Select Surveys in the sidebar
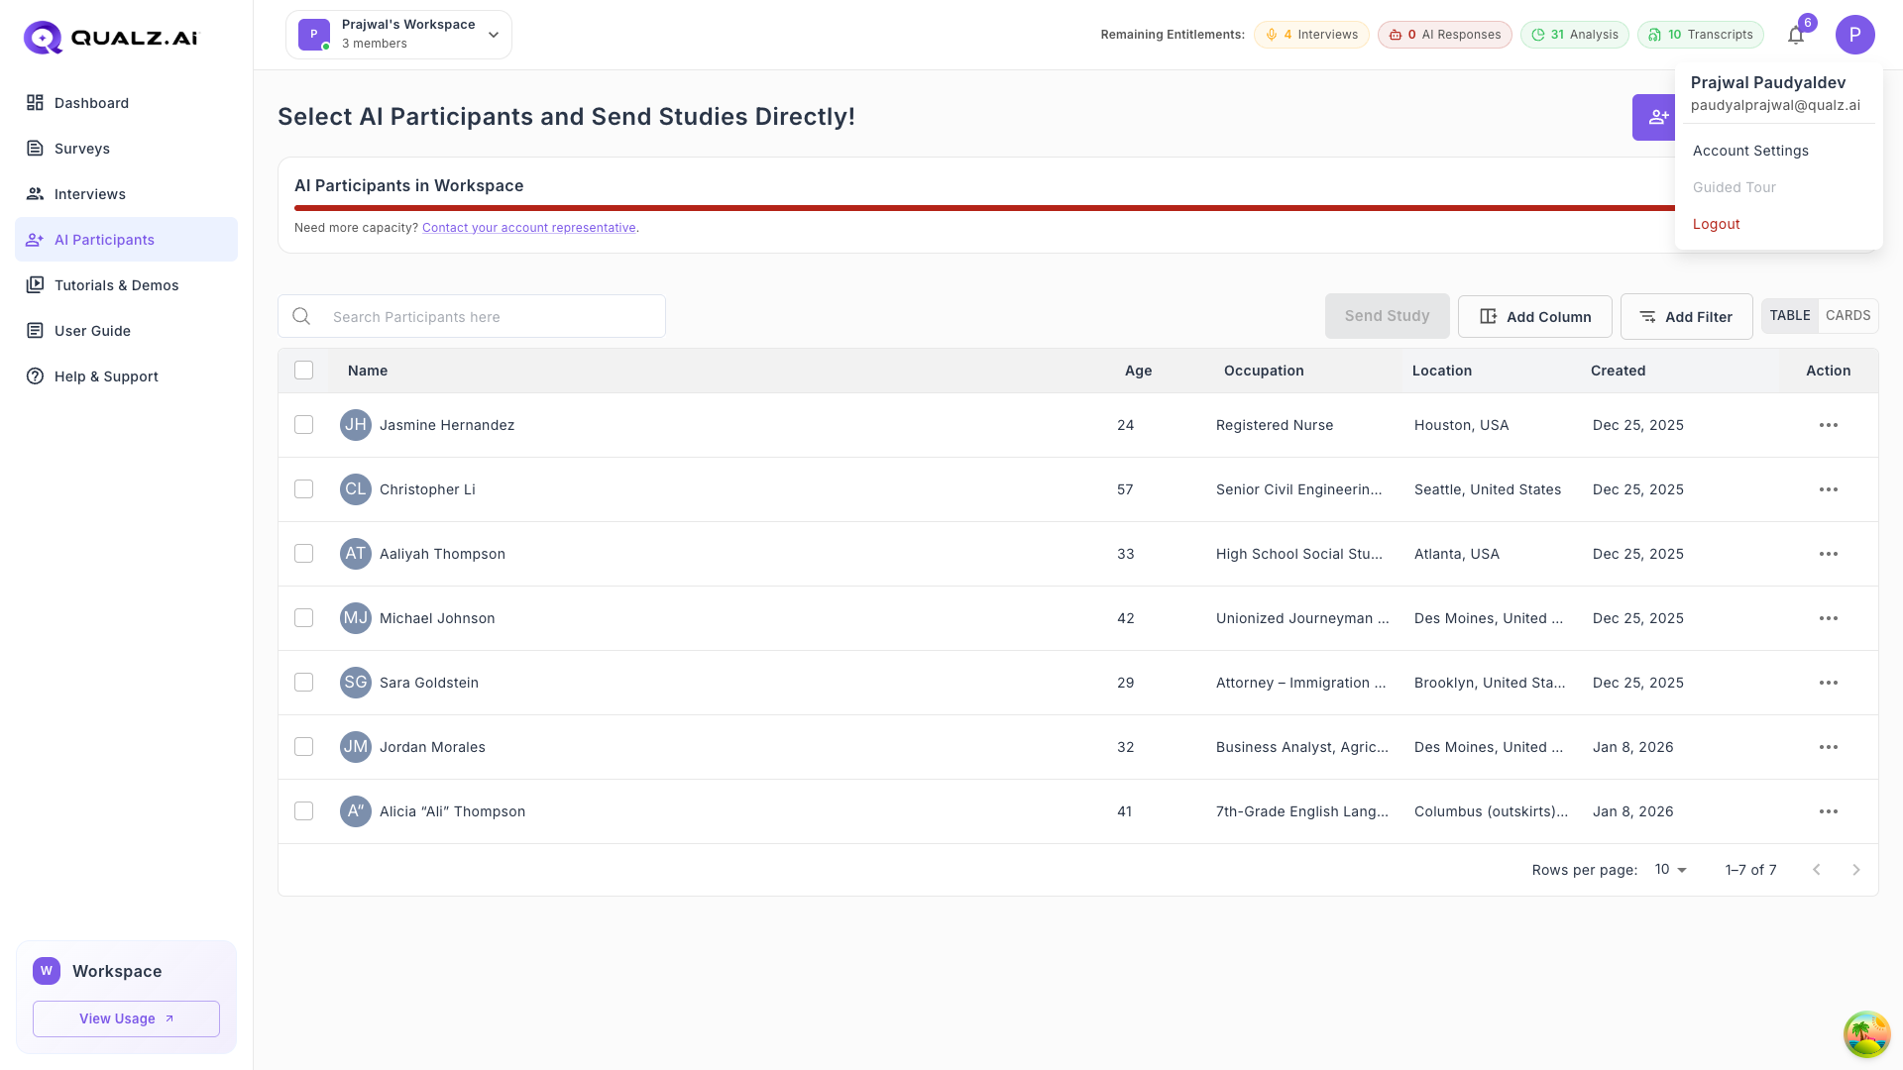This screenshot has height=1070, width=1903. [83, 149]
